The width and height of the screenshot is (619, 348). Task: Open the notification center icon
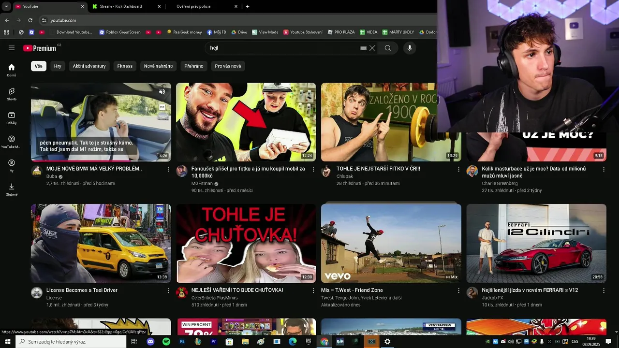[x=608, y=342]
